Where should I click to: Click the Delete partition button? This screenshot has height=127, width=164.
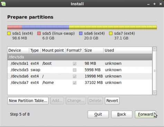click(95, 101)
